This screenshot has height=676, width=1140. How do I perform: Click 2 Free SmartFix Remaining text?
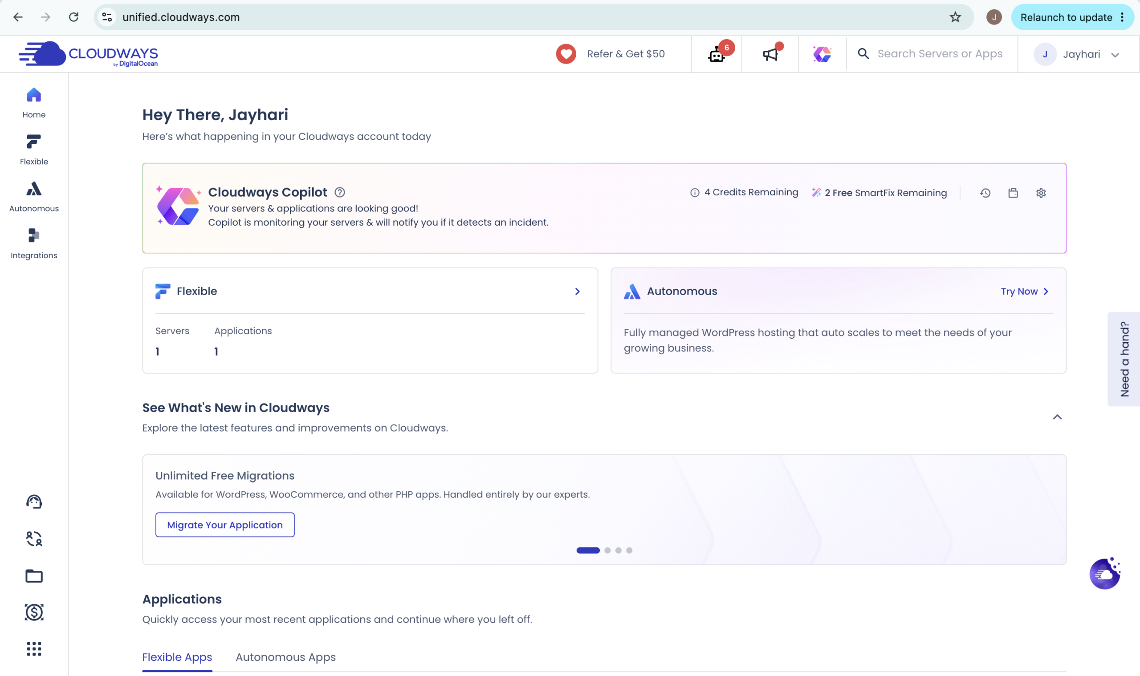886,193
